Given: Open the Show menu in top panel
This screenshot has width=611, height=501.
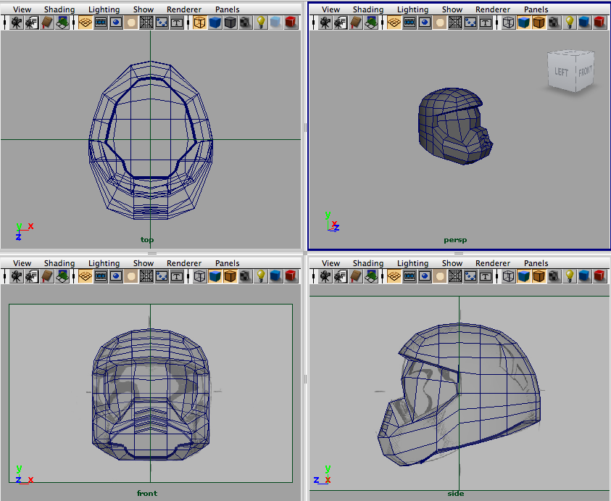Looking at the screenshot, I should click(x=144, y=9).
